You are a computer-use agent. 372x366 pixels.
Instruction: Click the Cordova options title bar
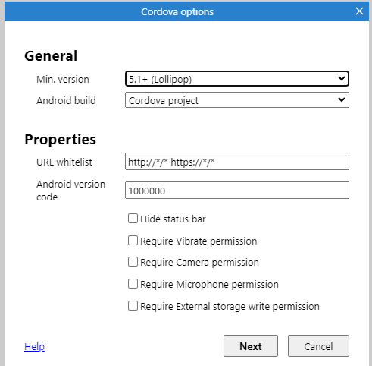pos(177,11)
